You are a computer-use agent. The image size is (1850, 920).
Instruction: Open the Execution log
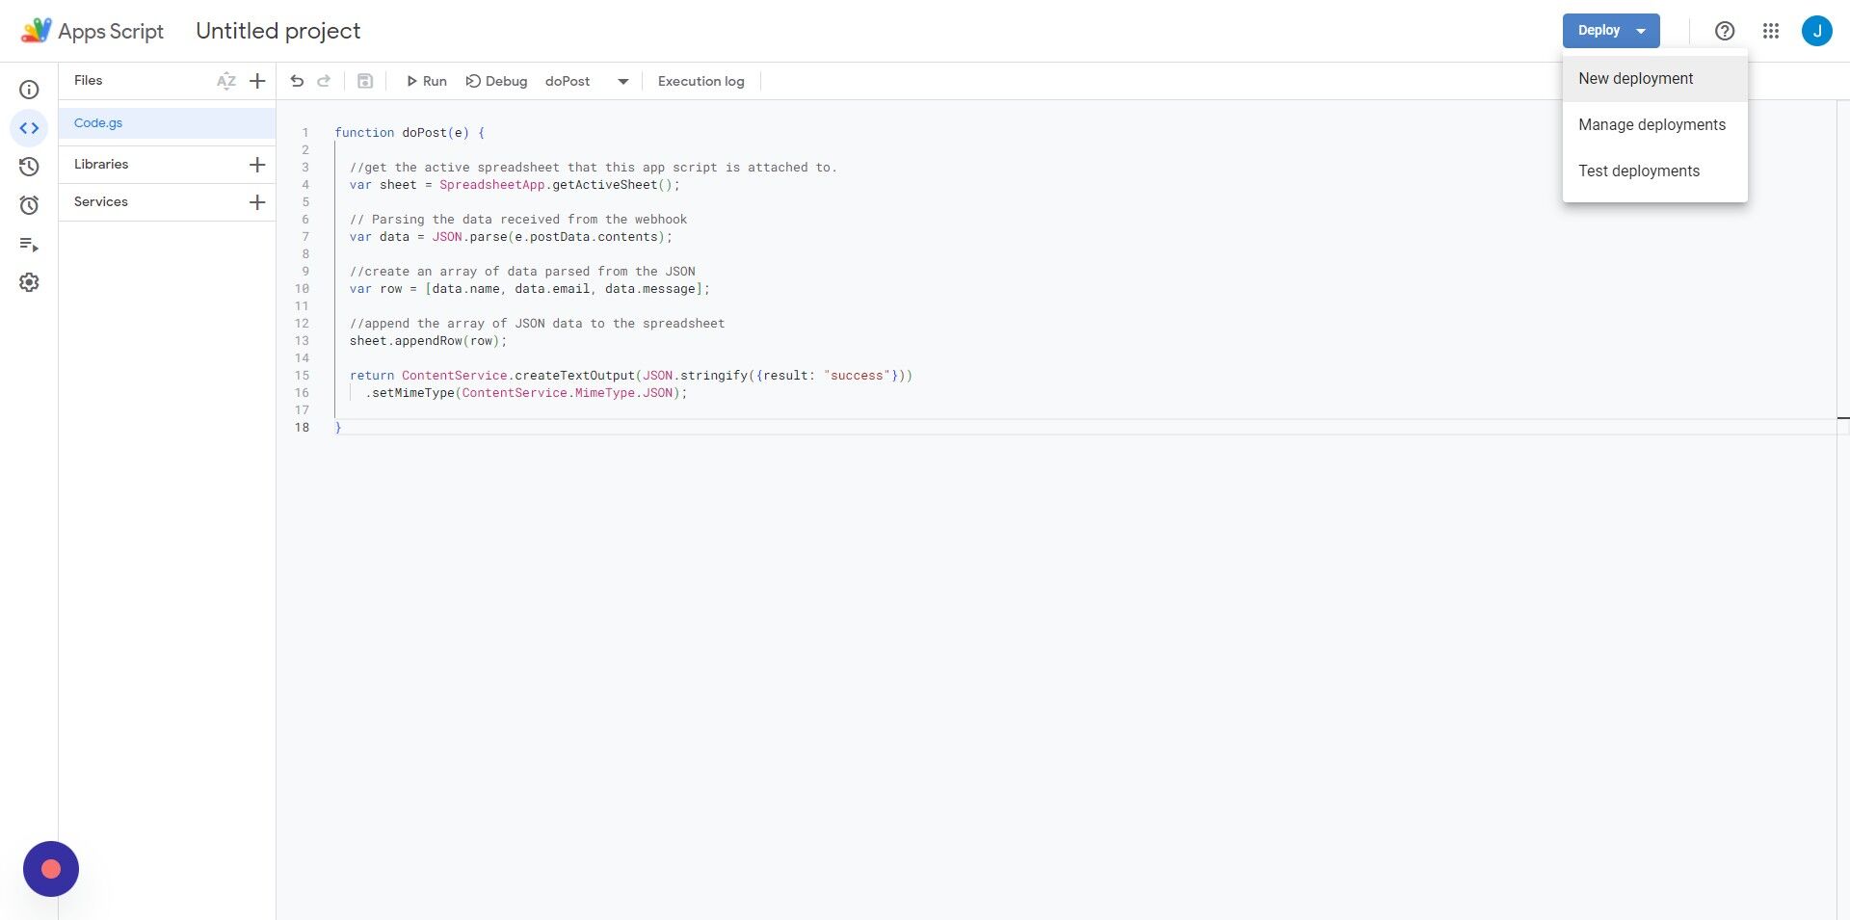(x=700, y=81)
